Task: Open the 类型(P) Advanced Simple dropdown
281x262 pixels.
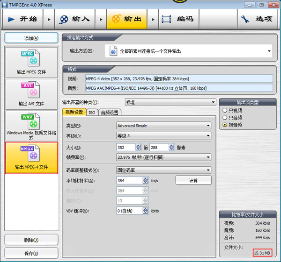Action: coord(163,126)
